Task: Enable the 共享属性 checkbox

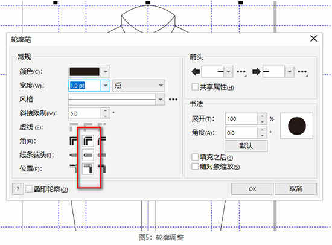Action: (x=195, y=87)
